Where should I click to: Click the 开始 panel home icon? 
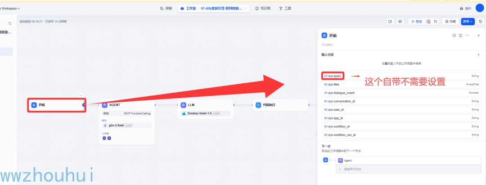(x=324, y=36)
